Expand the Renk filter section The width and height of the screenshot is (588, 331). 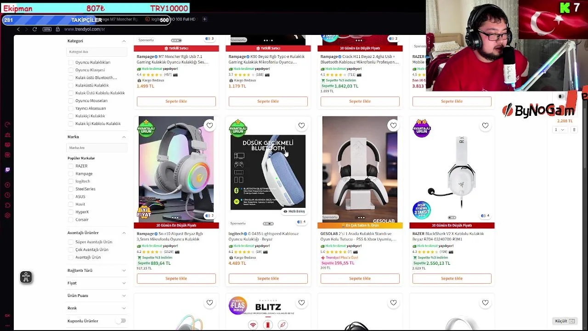tap(96, 308)
